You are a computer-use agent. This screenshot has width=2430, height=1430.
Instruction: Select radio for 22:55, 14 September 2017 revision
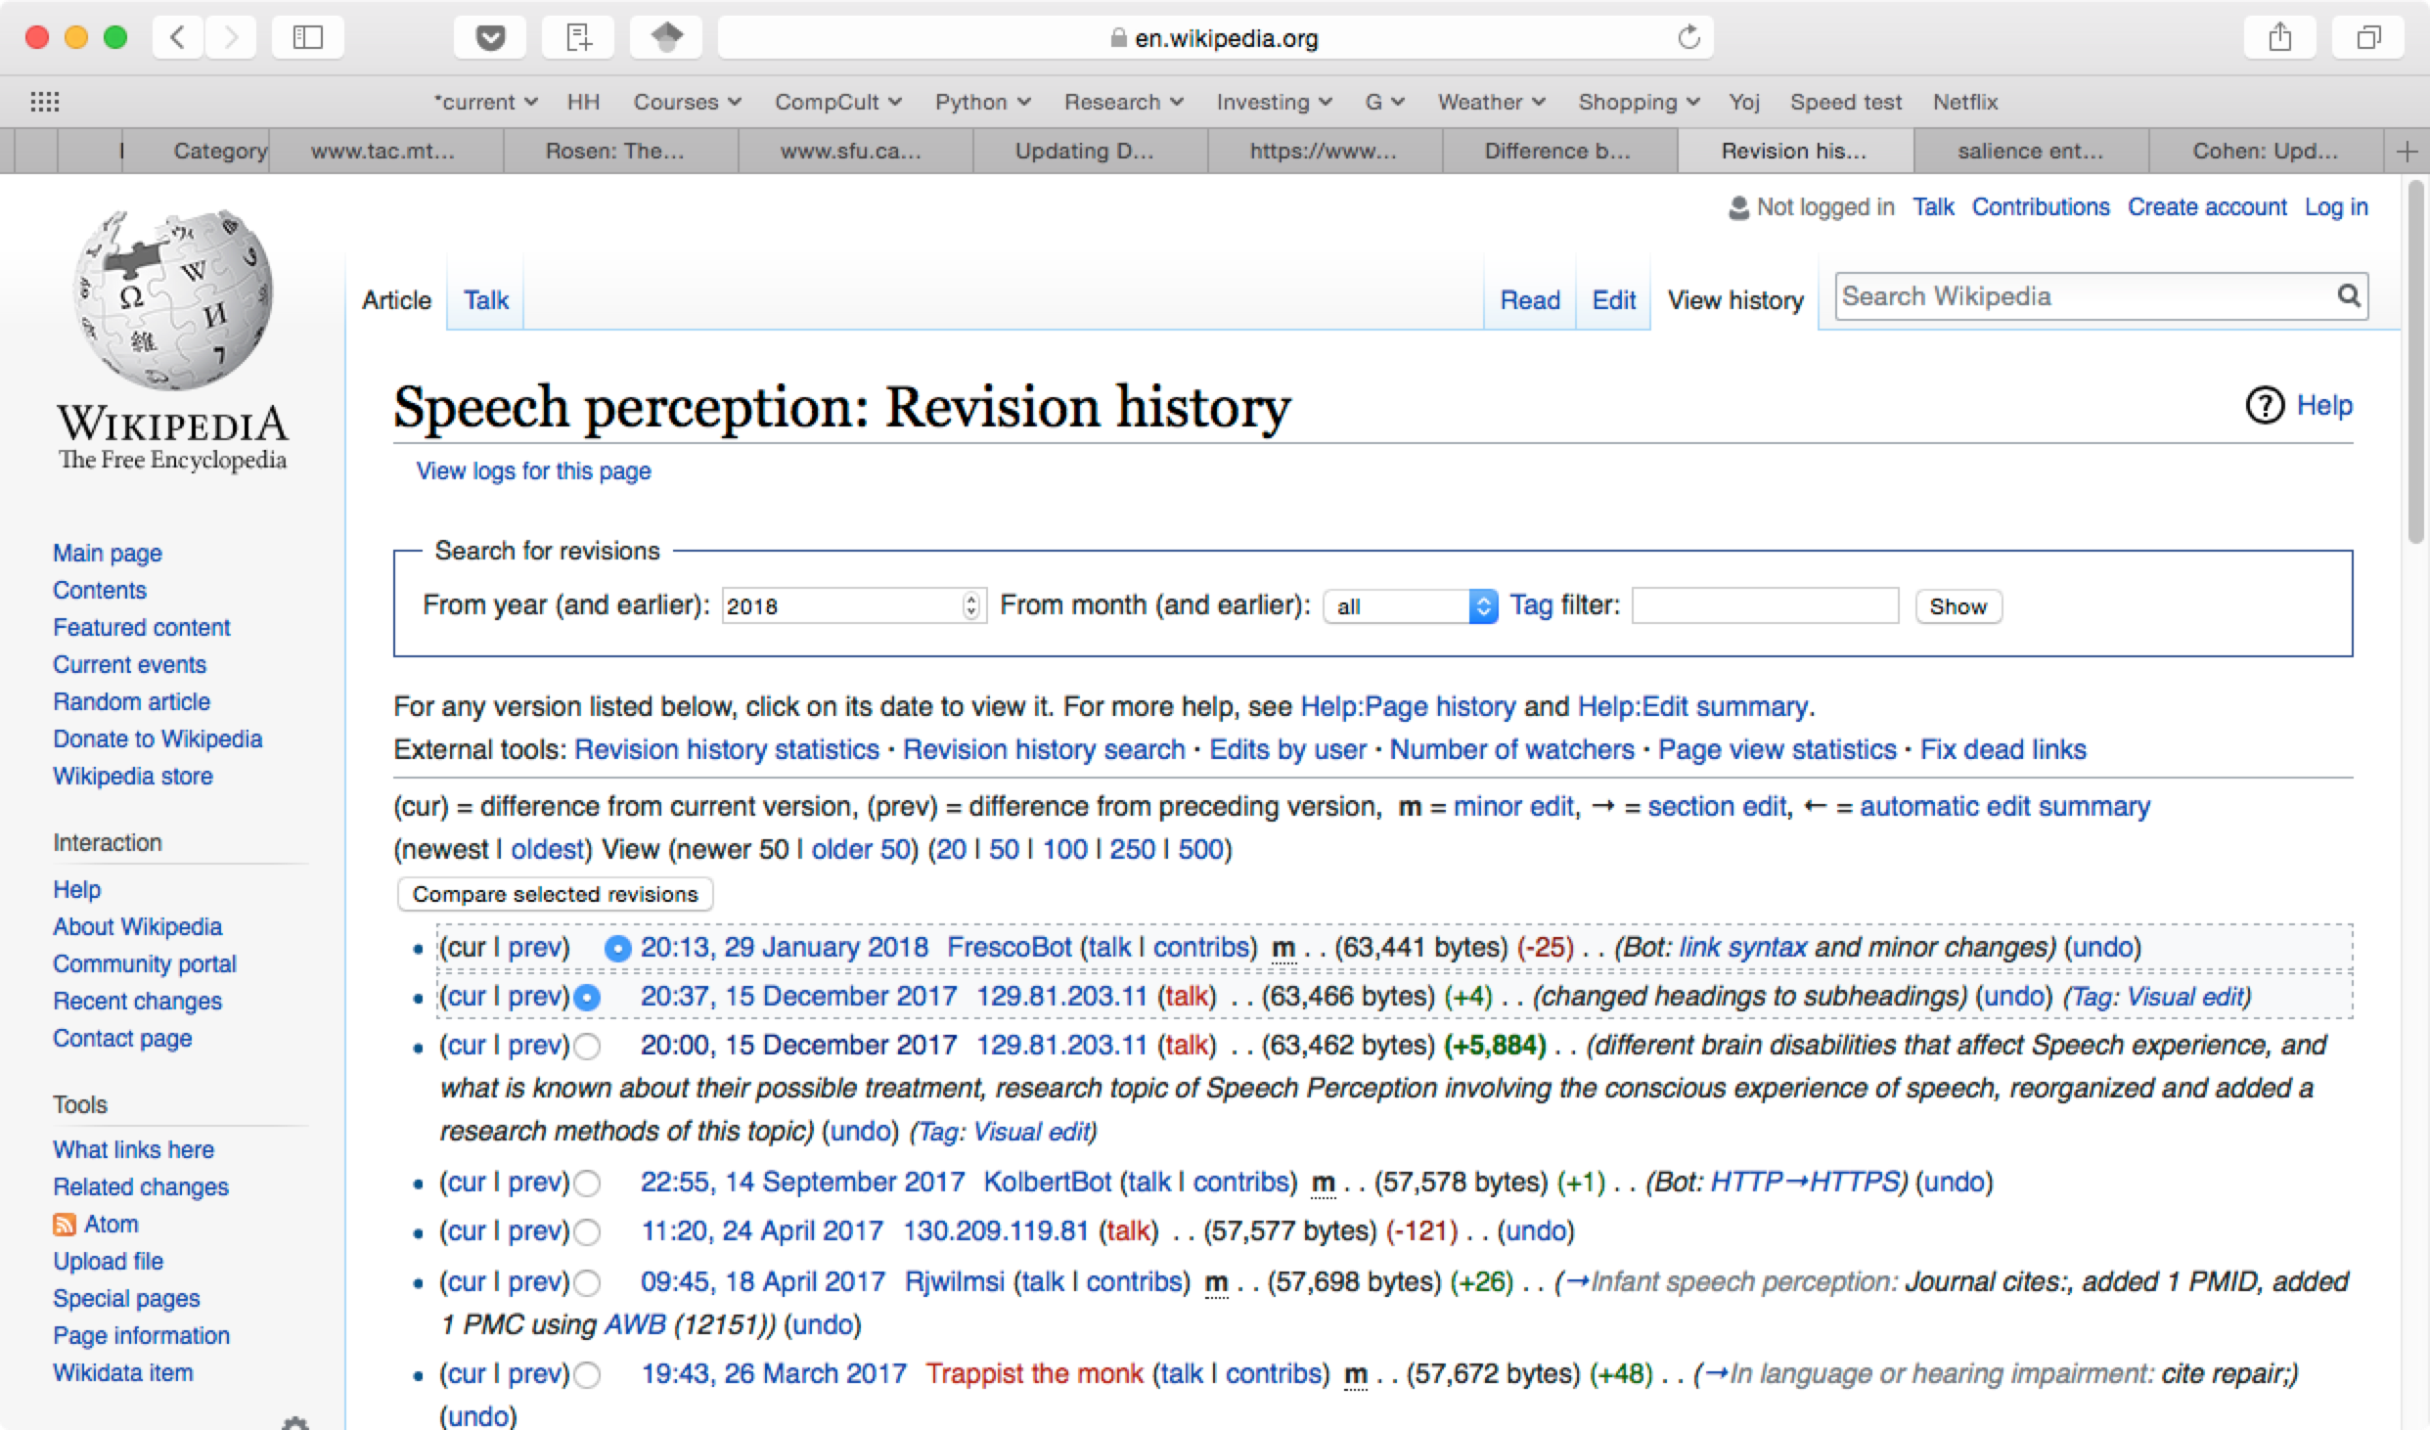point(587,1184)
